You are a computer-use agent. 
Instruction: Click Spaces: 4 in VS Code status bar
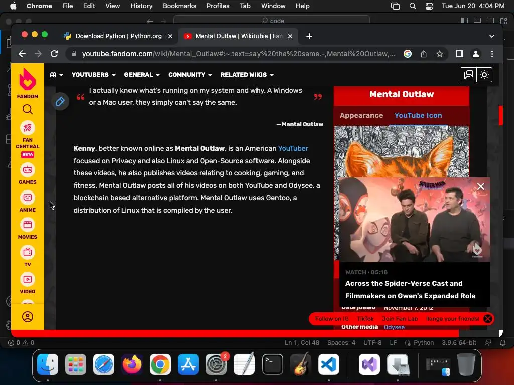341,343
